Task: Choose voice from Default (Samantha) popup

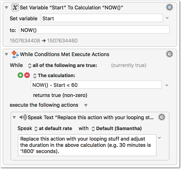Action: (x=117, y=129)
